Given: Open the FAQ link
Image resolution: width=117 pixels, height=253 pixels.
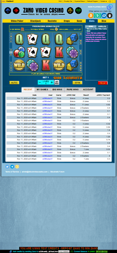Looking at the screenshot, I should pos(60,1).
